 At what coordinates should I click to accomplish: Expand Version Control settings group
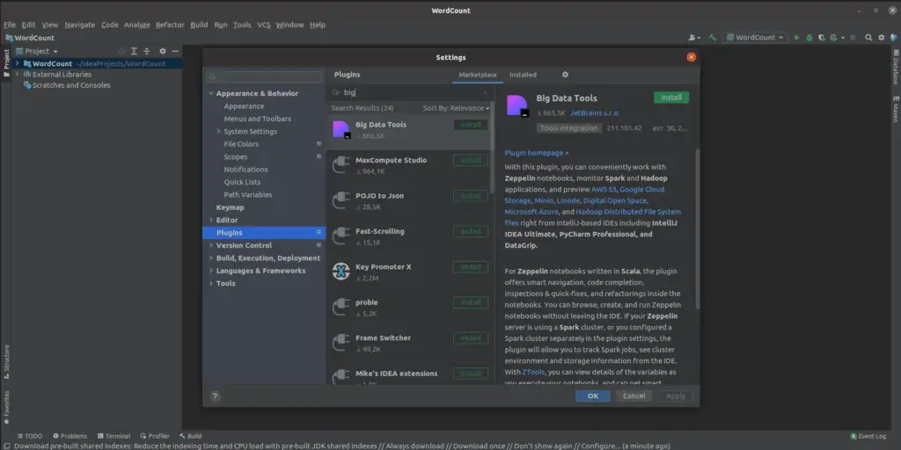[211, 245]
